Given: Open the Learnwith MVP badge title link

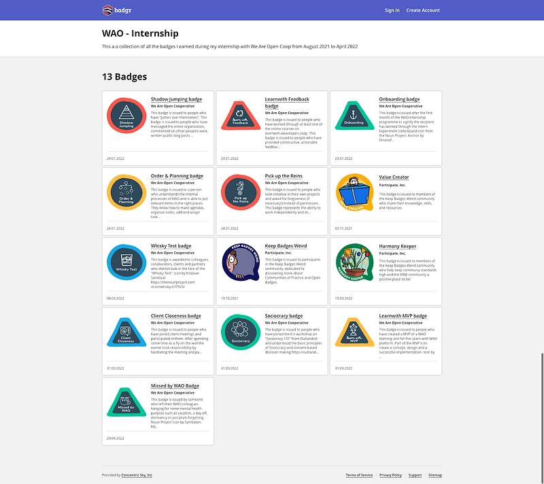Looking at the screenshot, I should [403, 316].
